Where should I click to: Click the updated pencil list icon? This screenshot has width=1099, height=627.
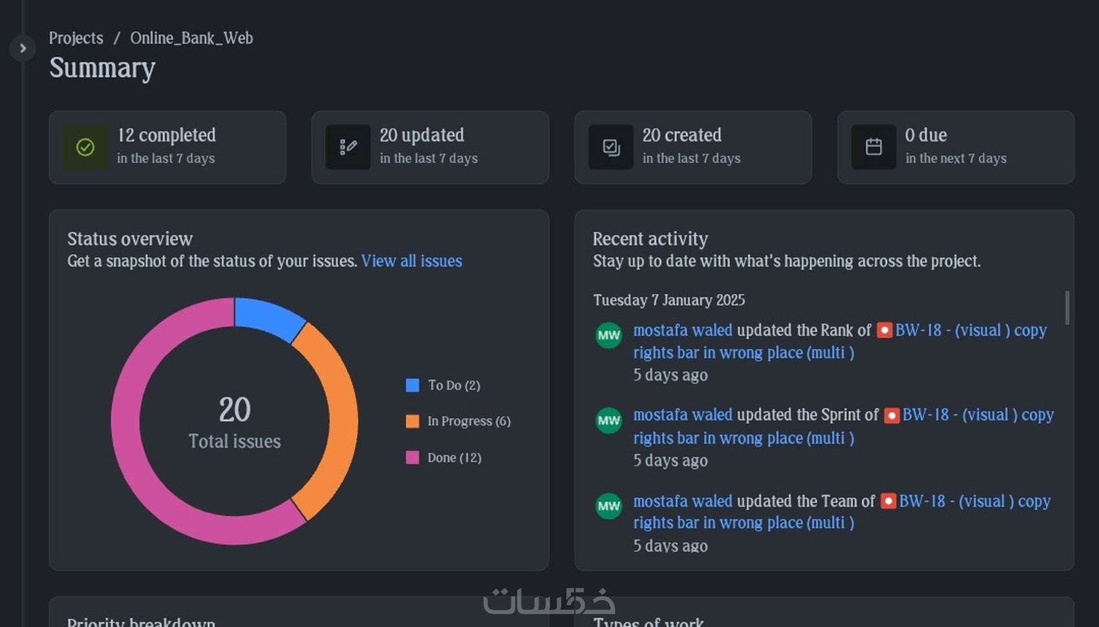click(348, 147)
